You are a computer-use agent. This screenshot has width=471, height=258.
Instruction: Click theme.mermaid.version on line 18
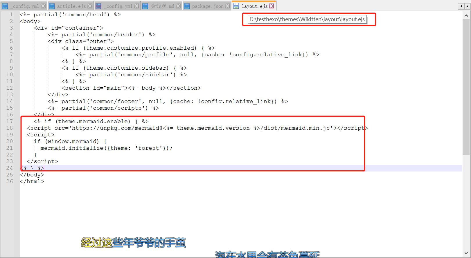[213, 128]
